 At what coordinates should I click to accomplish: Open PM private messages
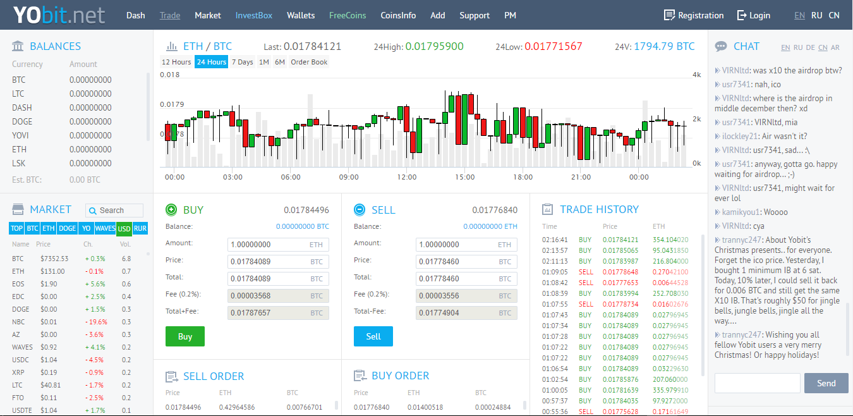(x=510, y=15)
